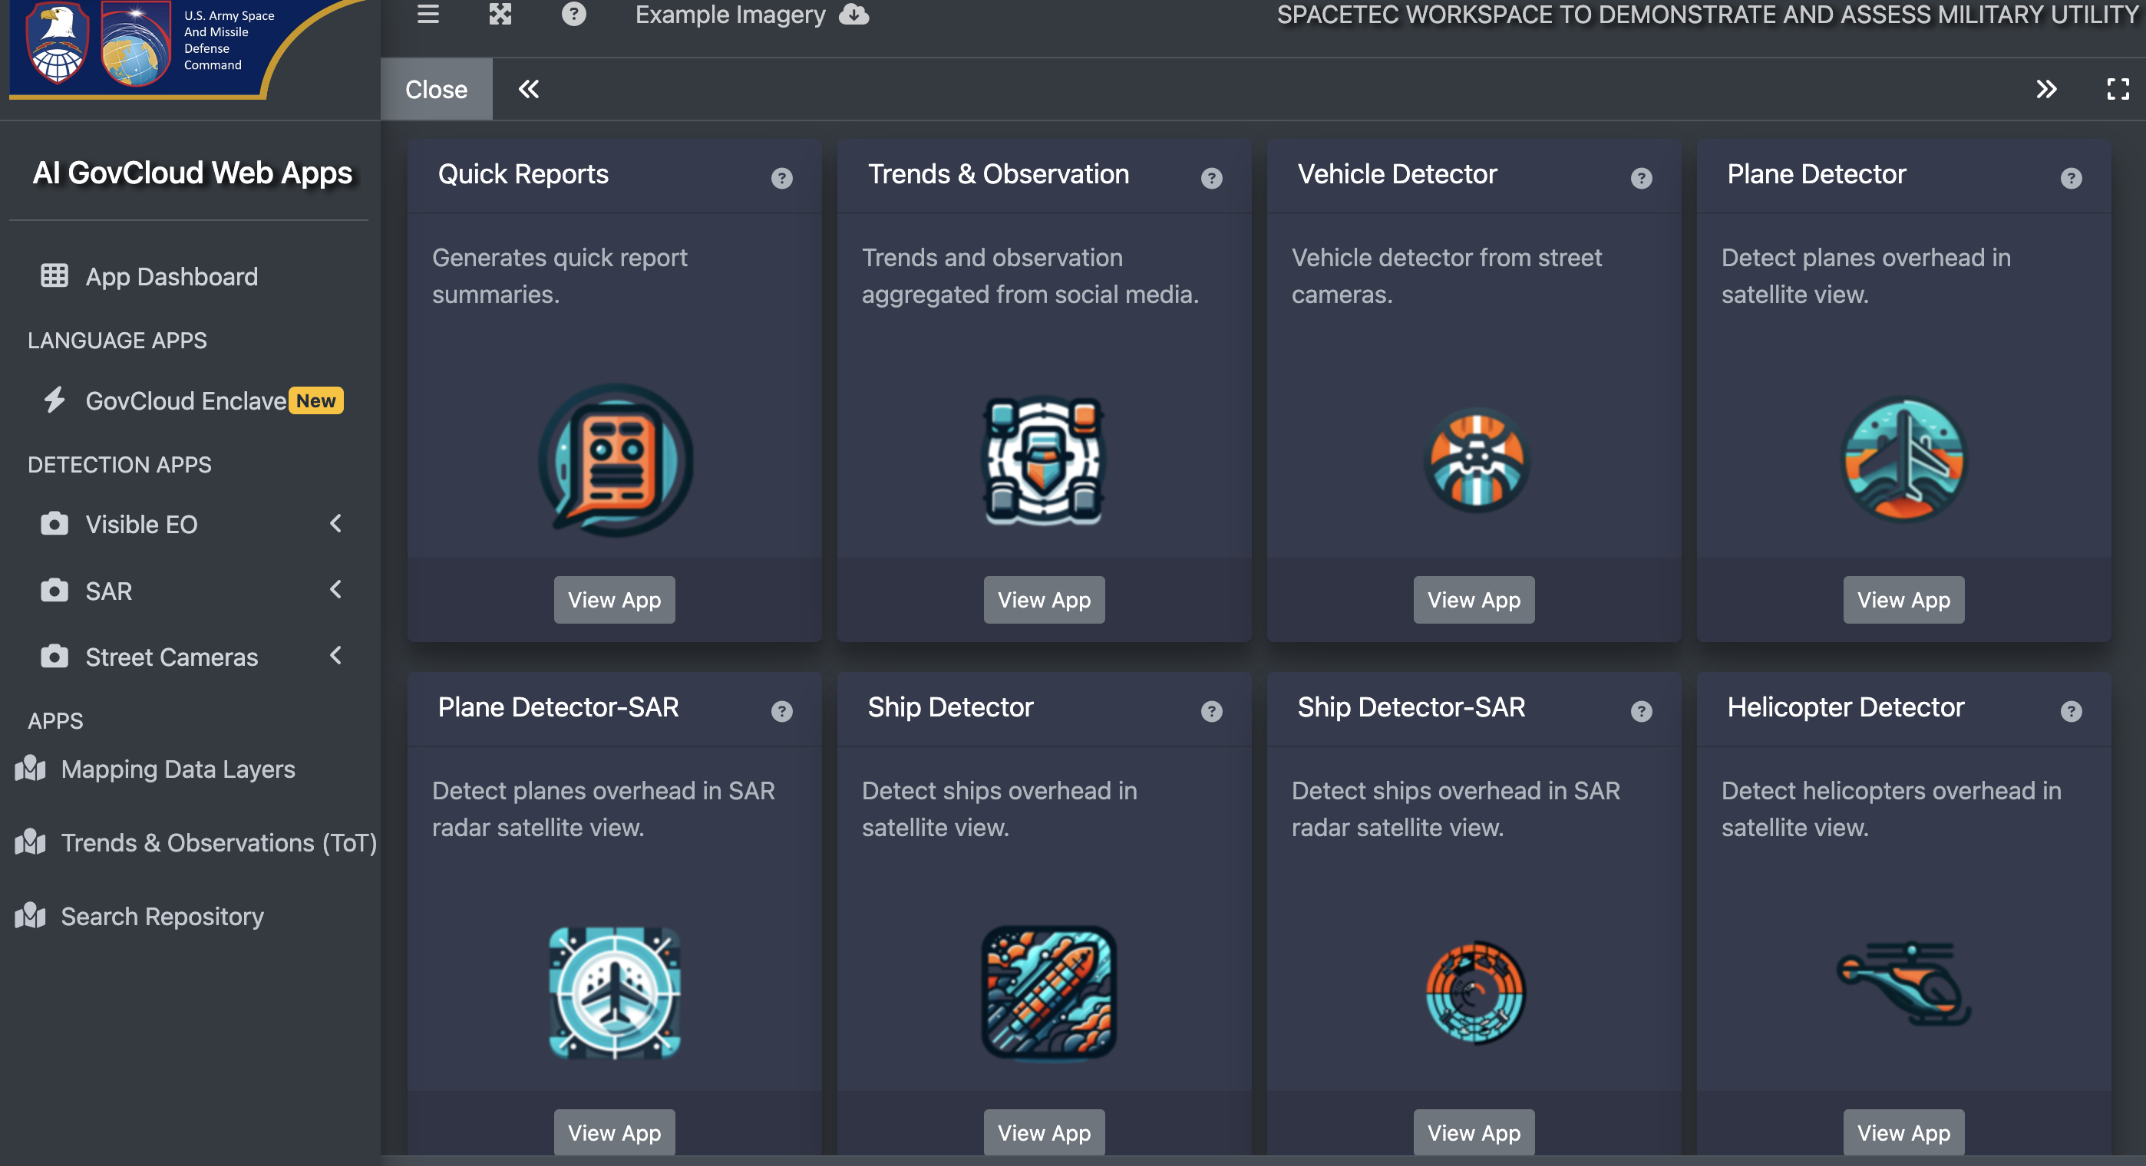
Task: Select Visible EO menu item
Action: (x=142, y=524)
